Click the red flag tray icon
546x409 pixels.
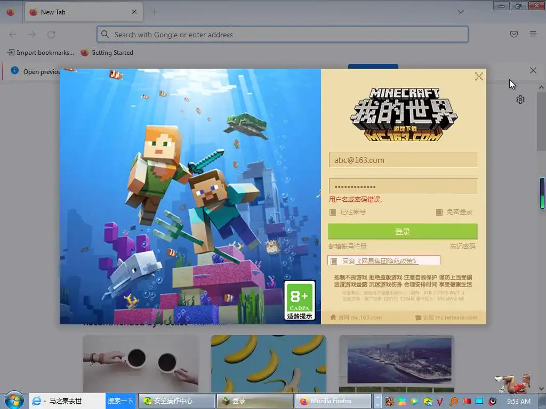467,402
